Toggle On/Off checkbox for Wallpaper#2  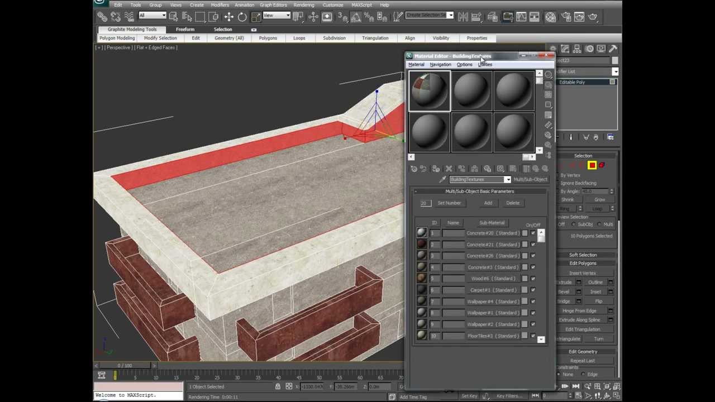(x=533, y=324)
